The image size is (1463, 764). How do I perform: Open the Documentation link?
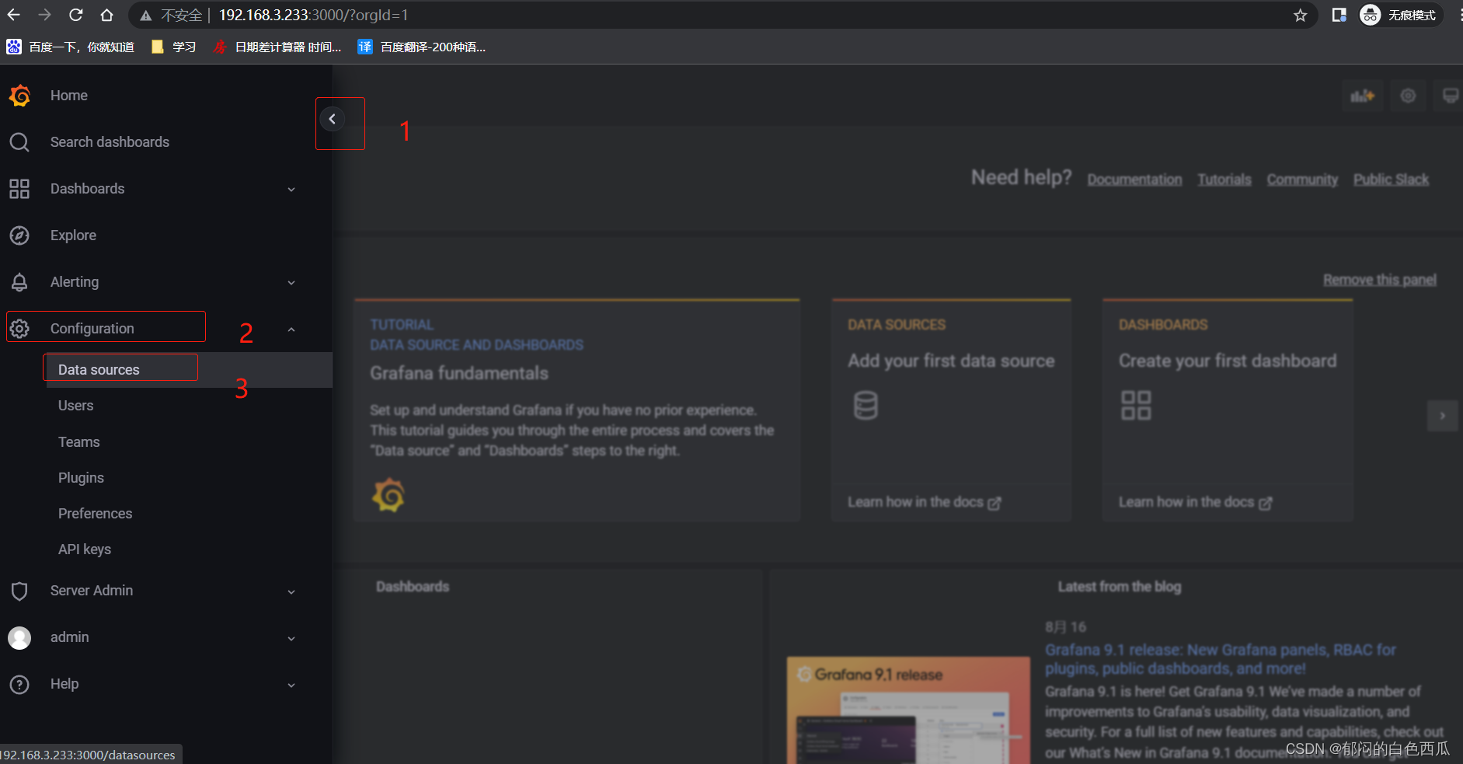click(1134, 180)
